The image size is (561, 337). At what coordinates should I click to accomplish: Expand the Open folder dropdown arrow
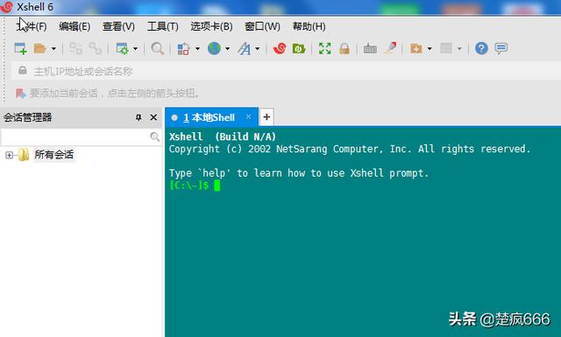(53, 48)
